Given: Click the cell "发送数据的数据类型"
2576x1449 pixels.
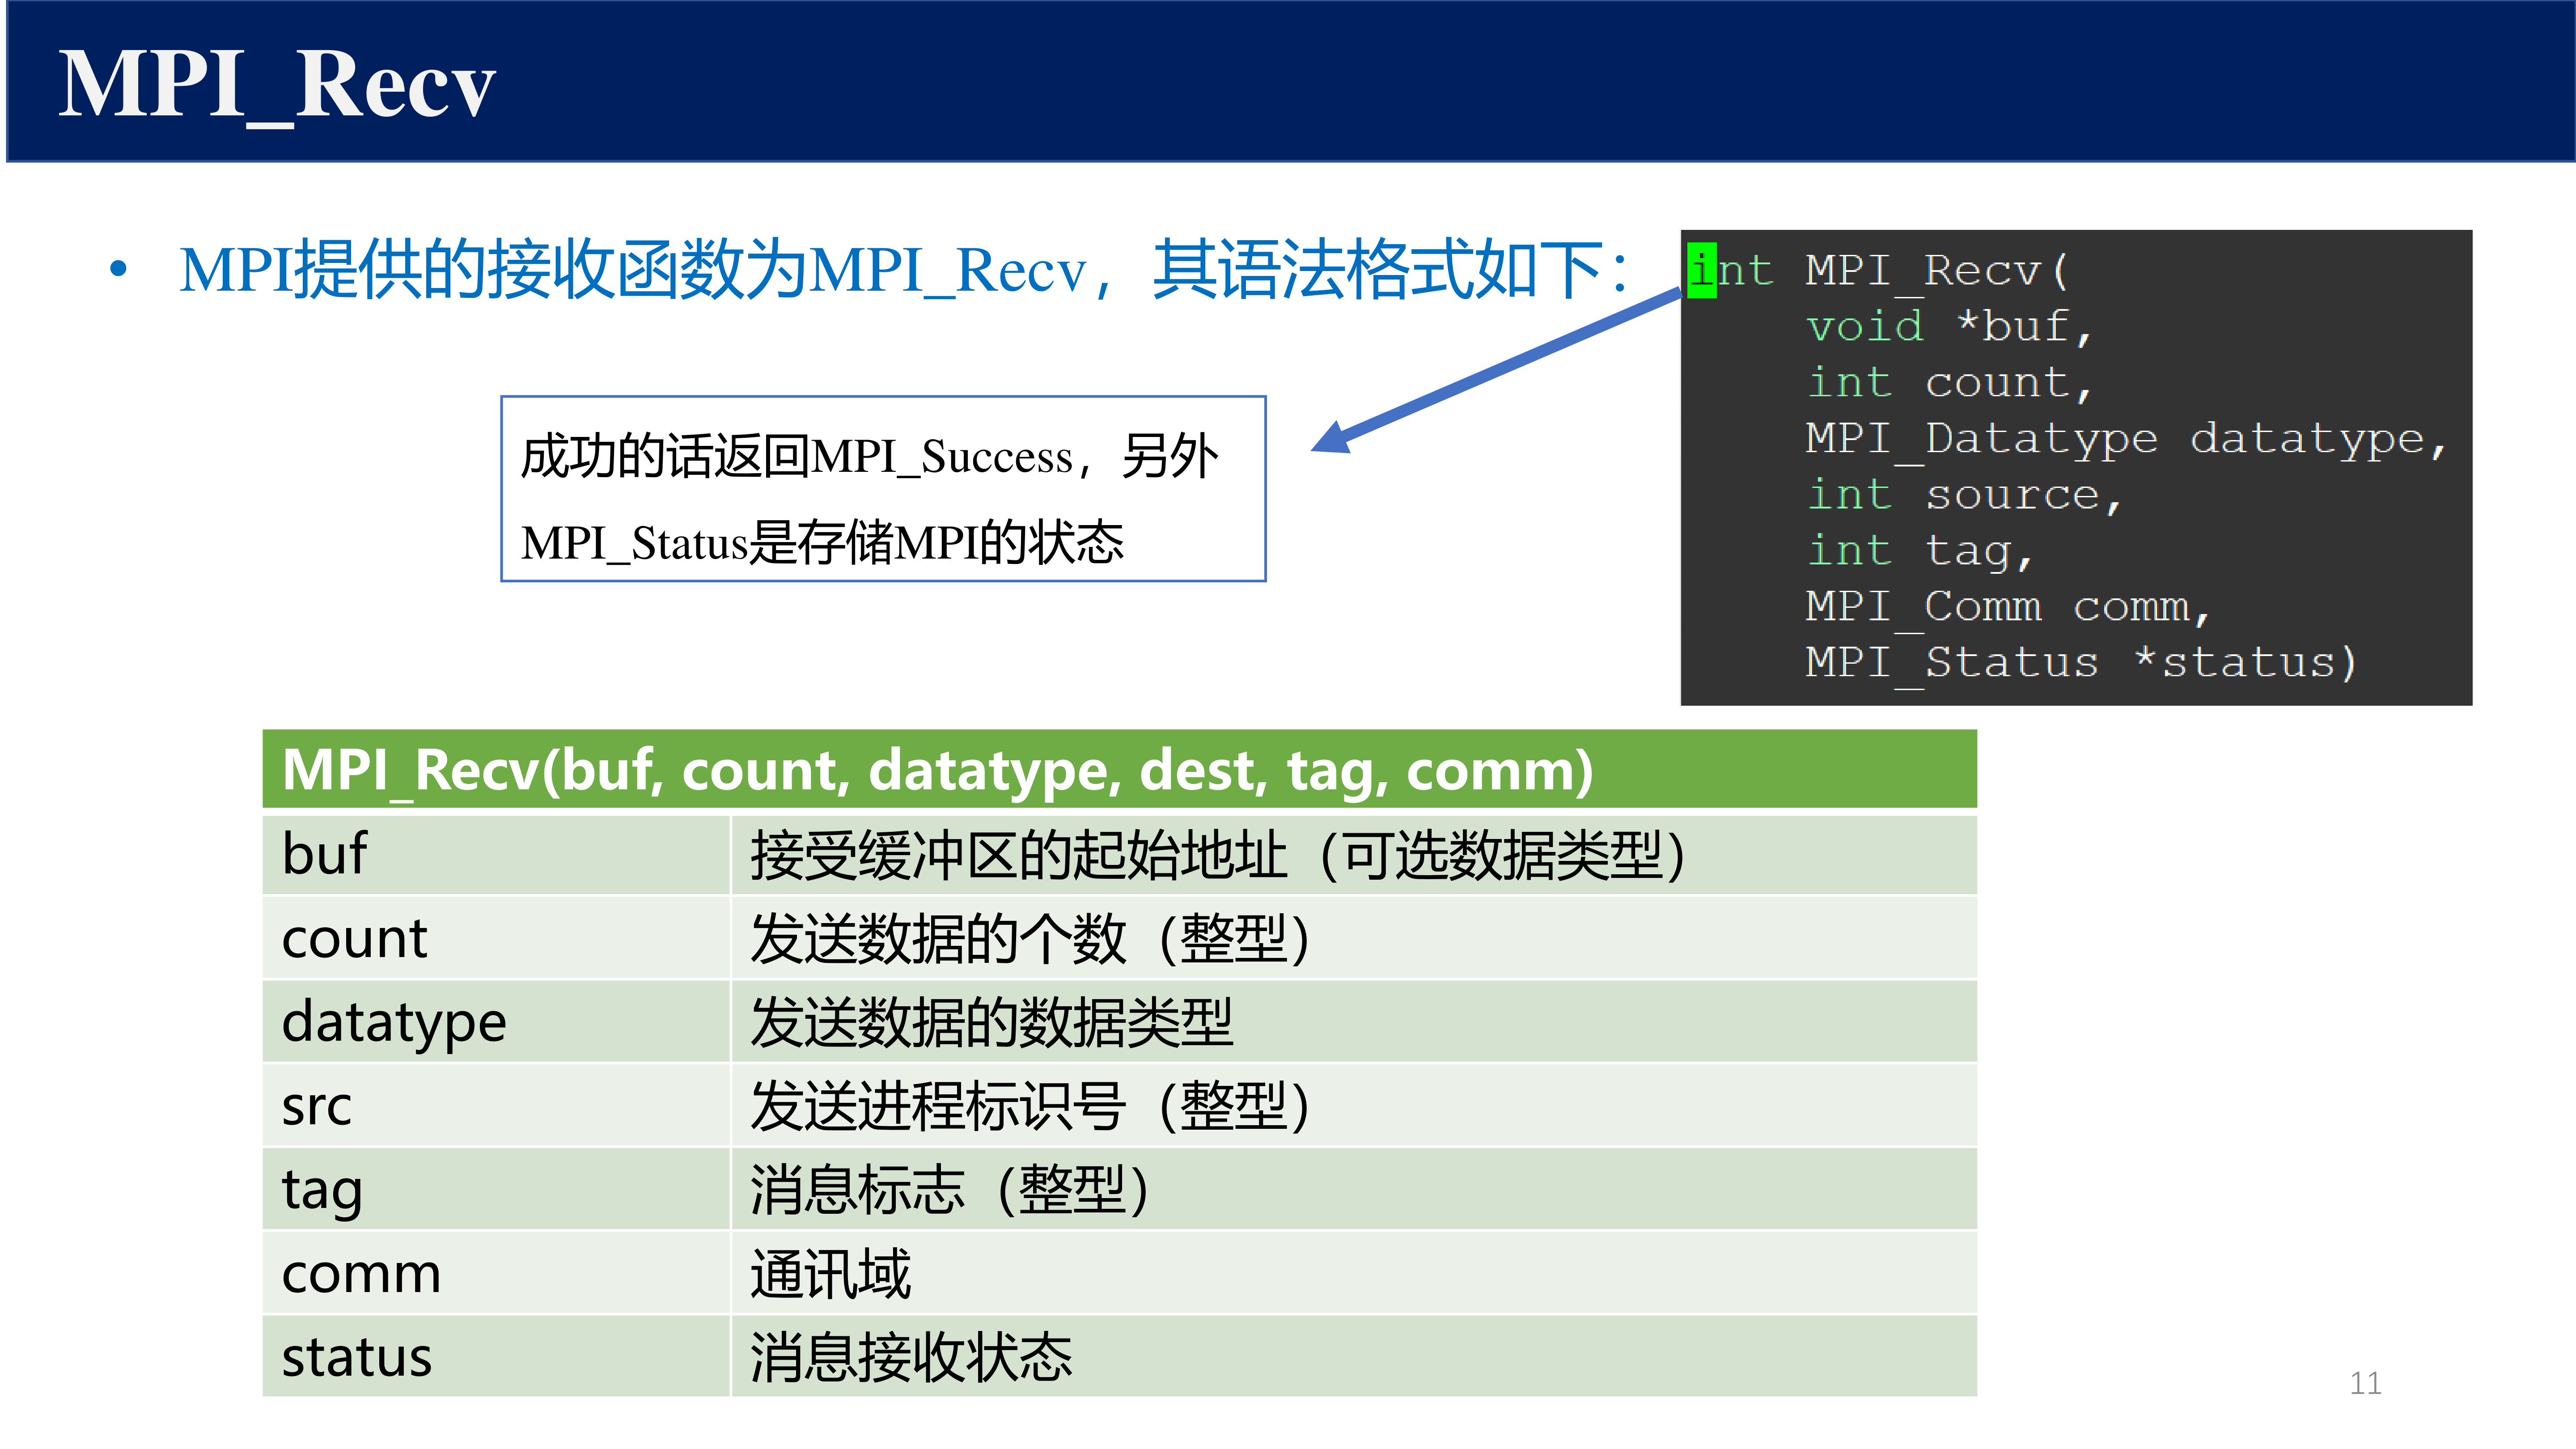Looking at the screenshot, I should click(x=1354, y=1022).
